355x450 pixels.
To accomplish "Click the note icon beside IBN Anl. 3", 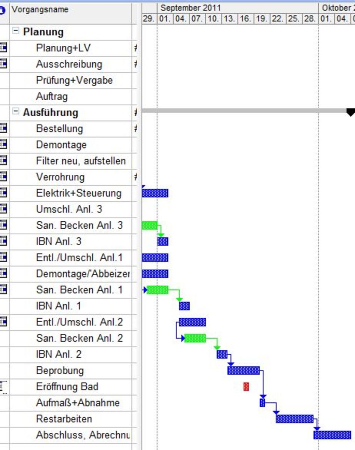I will click(x=3, y=241).
